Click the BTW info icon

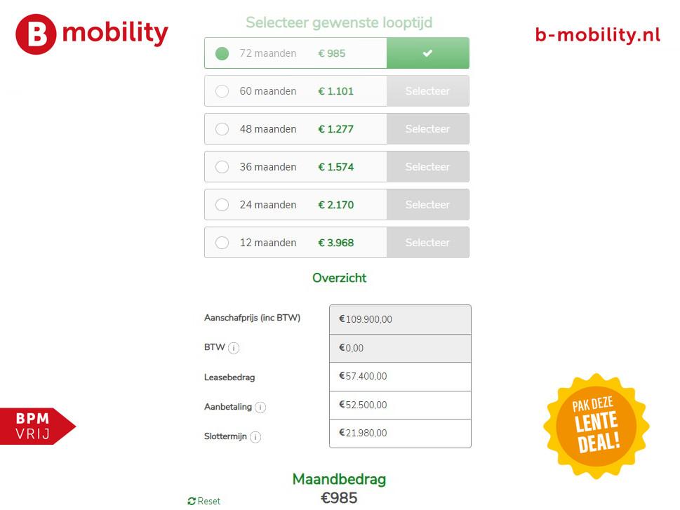pyautogui.click(x=234, y=348)
